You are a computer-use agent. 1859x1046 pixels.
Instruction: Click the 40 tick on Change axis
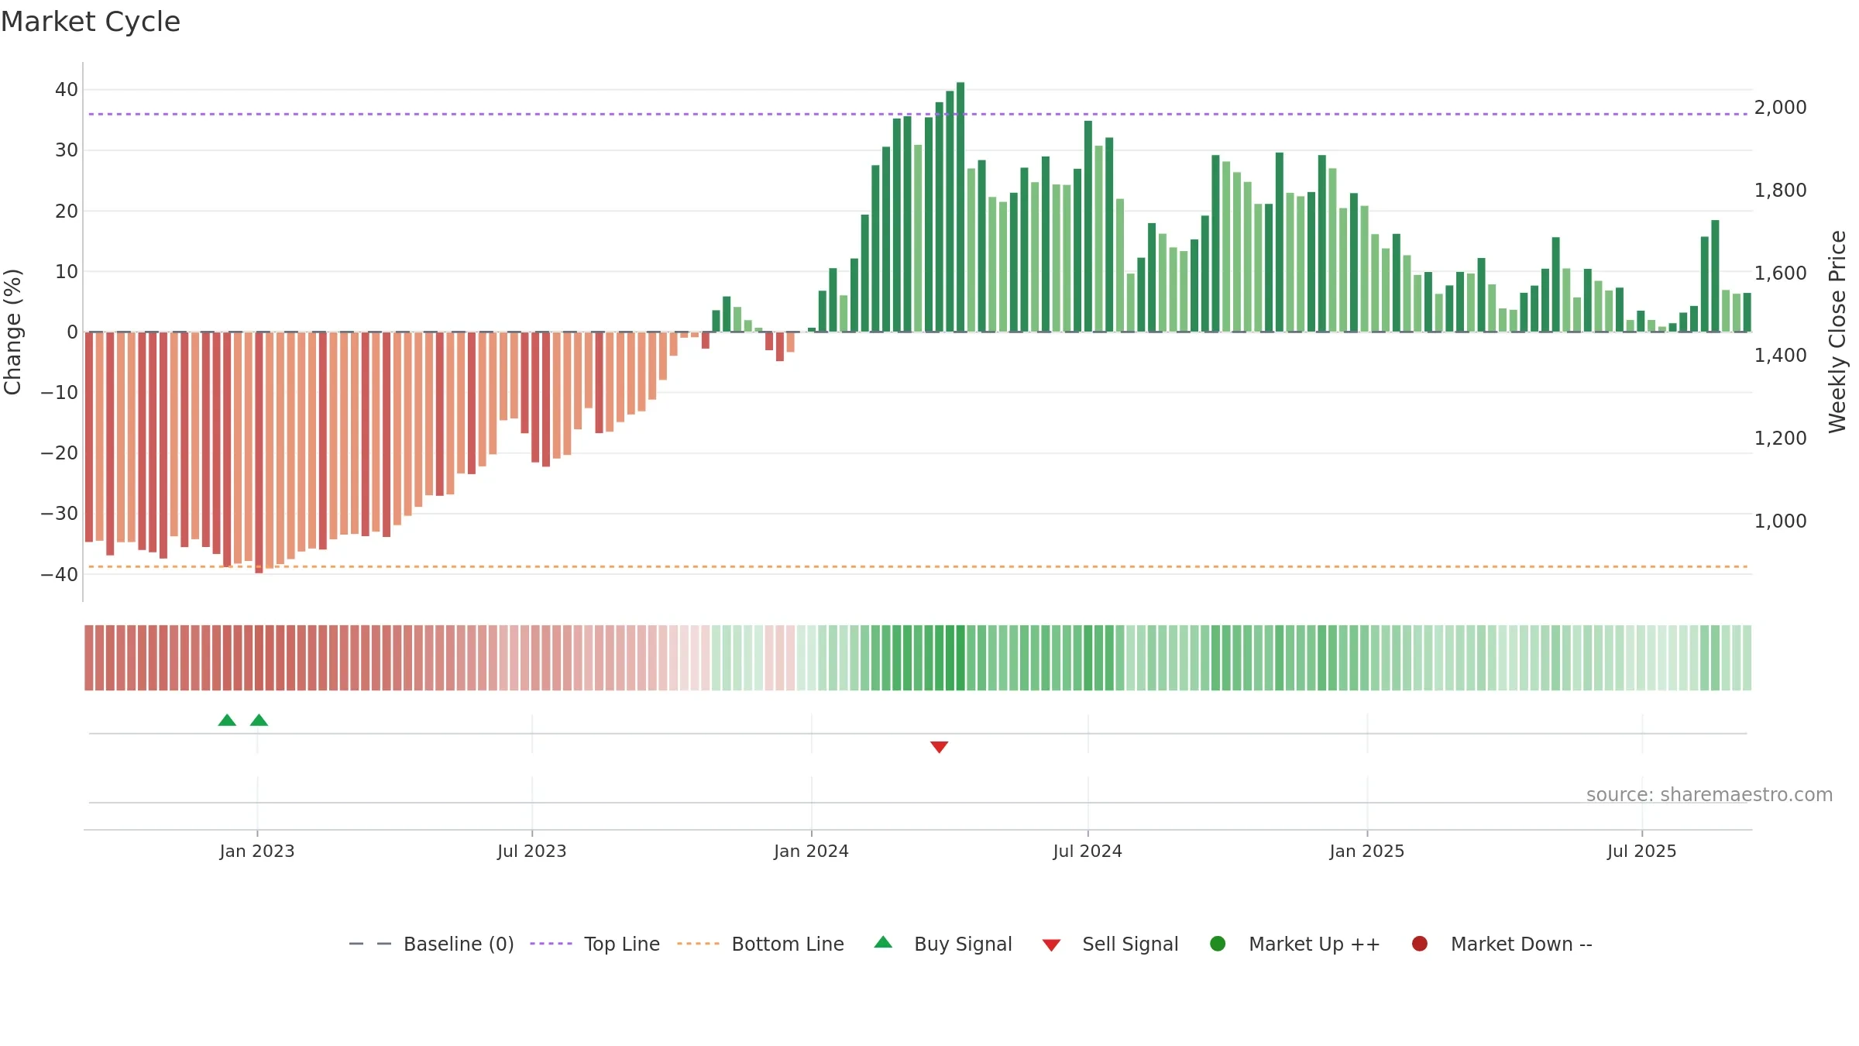(67, 89)
